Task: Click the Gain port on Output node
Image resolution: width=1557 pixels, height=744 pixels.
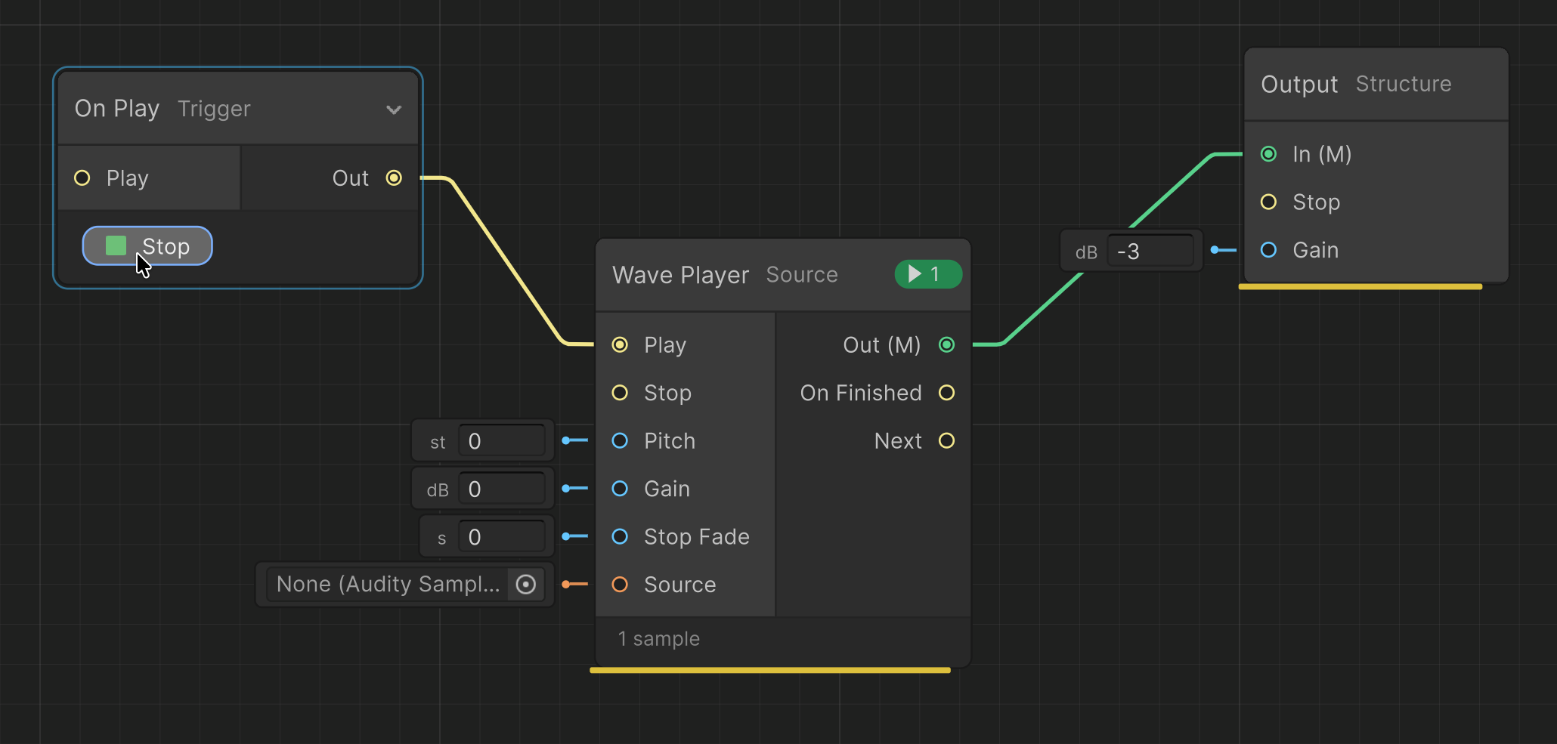Action: (1269, 250)
